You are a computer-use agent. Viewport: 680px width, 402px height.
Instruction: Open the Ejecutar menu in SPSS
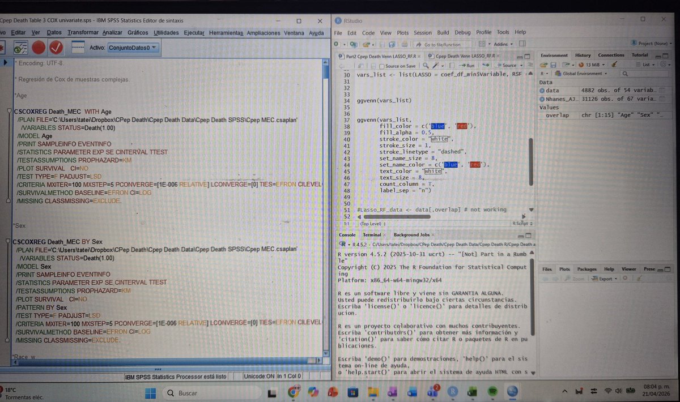click(x=194, y=33)
